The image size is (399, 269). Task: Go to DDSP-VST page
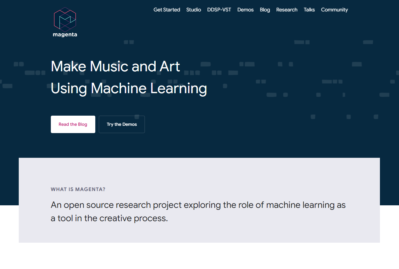click(219, 10)
